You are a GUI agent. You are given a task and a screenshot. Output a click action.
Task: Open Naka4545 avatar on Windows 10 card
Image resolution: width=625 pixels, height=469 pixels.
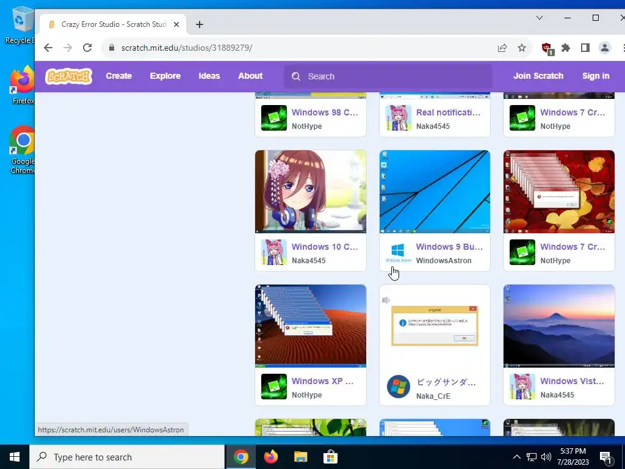click(274, 252)
